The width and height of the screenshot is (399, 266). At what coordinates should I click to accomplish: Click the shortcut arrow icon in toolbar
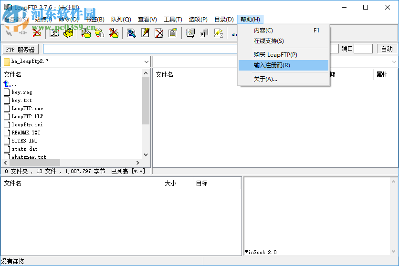click(204, 33)
